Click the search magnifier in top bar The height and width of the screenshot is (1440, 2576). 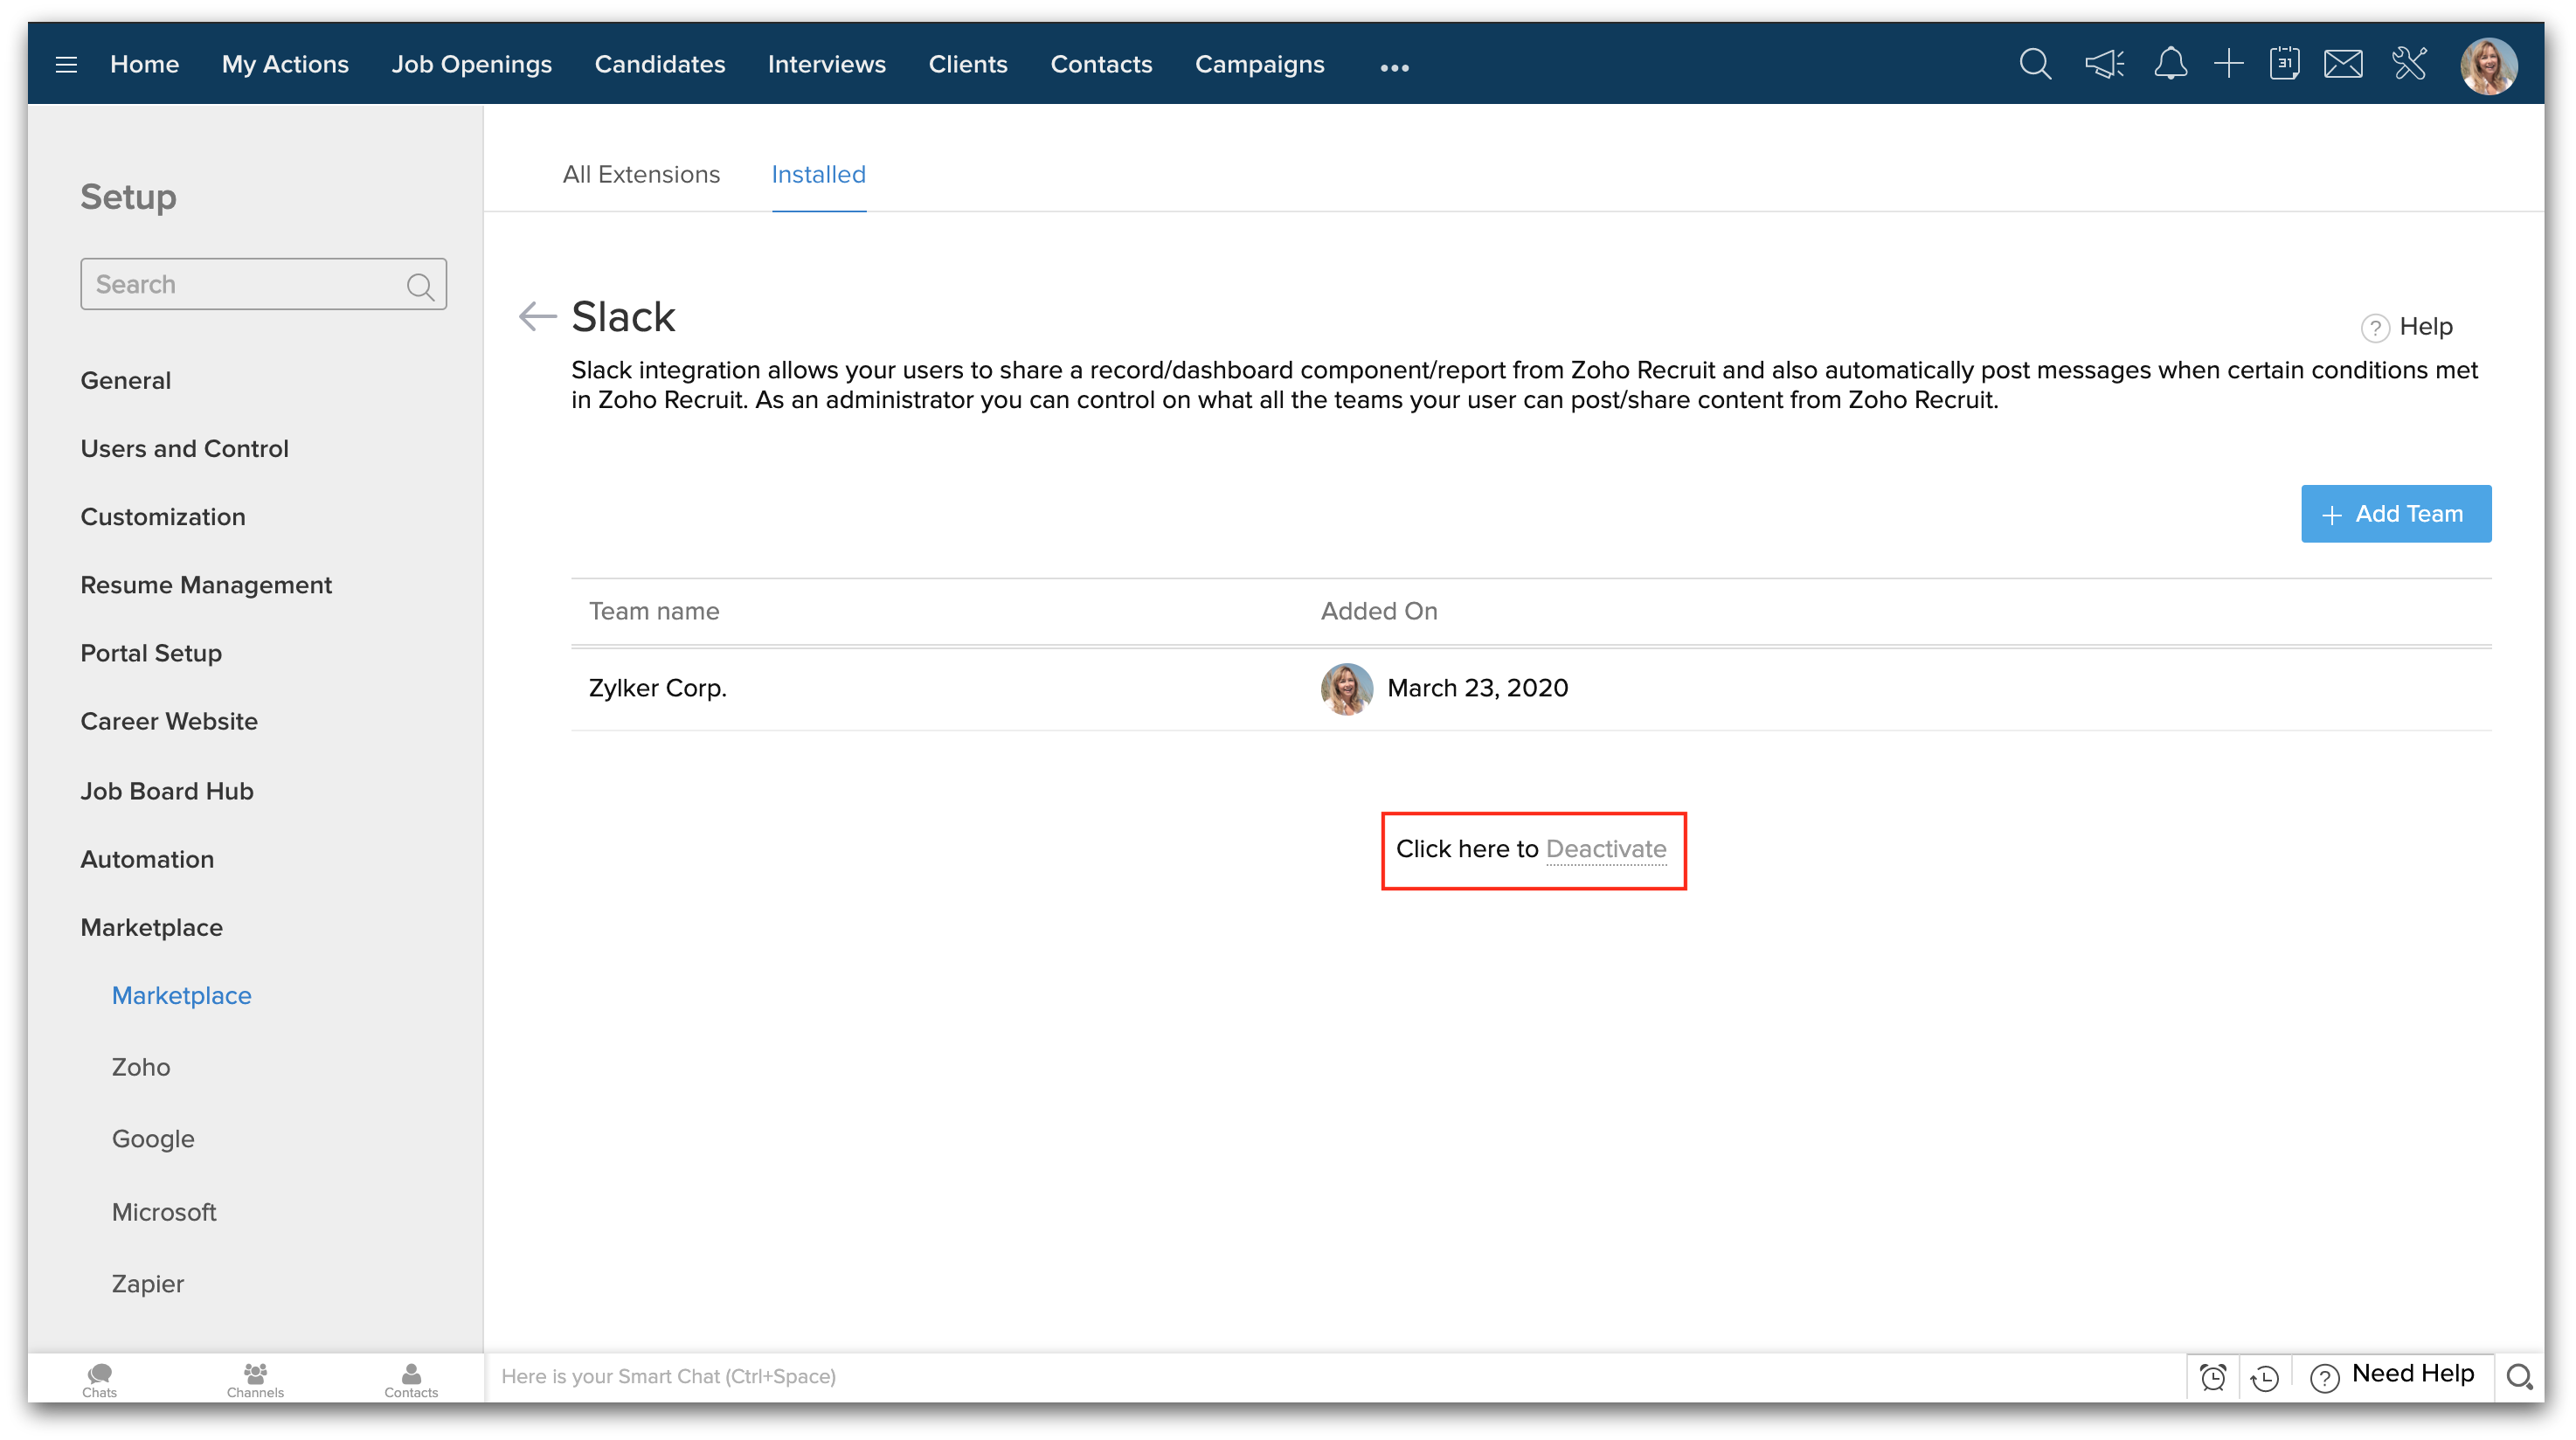point(2034,65)
